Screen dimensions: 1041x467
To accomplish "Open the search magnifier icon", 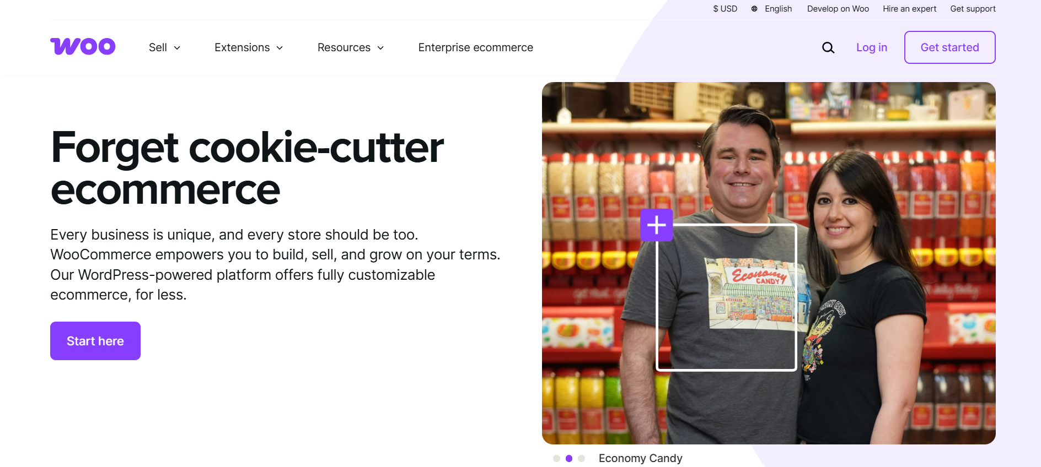I will coord(828,48).
